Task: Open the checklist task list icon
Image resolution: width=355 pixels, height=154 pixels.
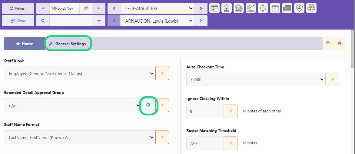Action: pyautogui.click(x=287, y=8)
